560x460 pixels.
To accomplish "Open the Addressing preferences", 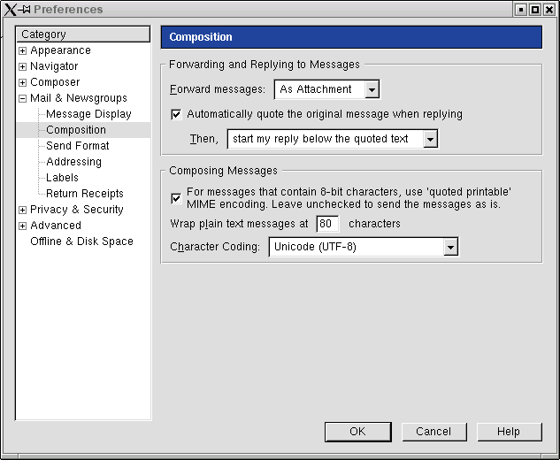I will click(x=73, y=162).
